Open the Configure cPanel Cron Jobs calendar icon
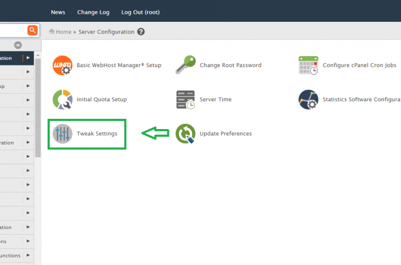The image size is (401, 265). pyautogui.click(x=309, y=65)
